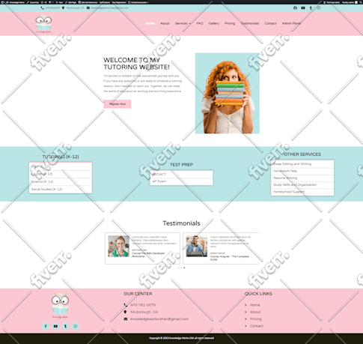
Task: Click the location pin icon in the top bar
Action: pyautogui.click(x=63, y=8)
